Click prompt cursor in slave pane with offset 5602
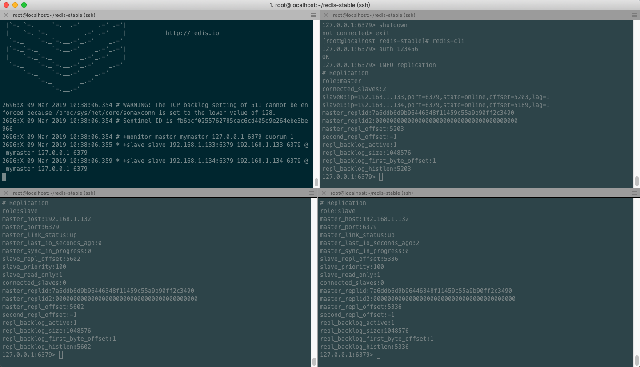This screenshot has height=367, width=640. pyautogui.click(x=61, y=355)
